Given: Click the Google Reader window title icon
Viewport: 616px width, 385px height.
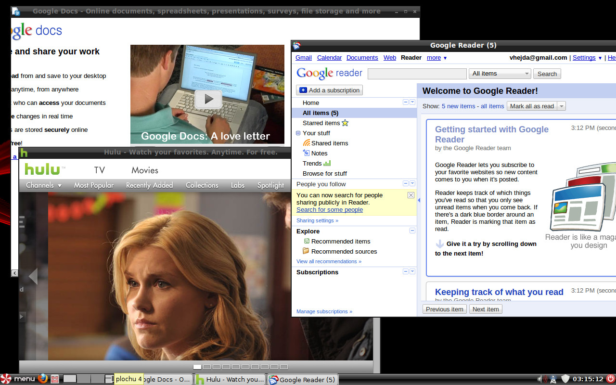Looking at the screenshot, I should (296, 46).
